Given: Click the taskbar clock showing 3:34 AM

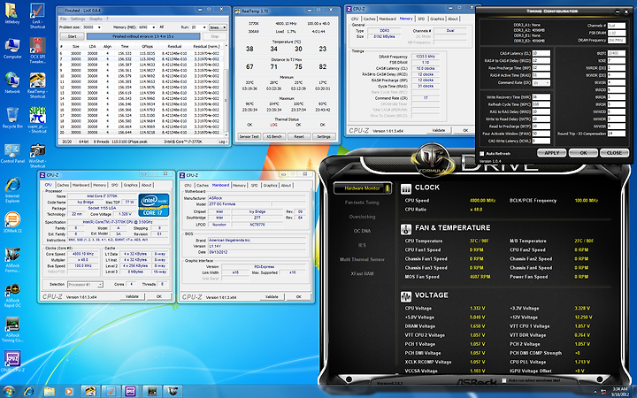Looking at the screenshot, I should pyautogui.click(x=620, y=392).
